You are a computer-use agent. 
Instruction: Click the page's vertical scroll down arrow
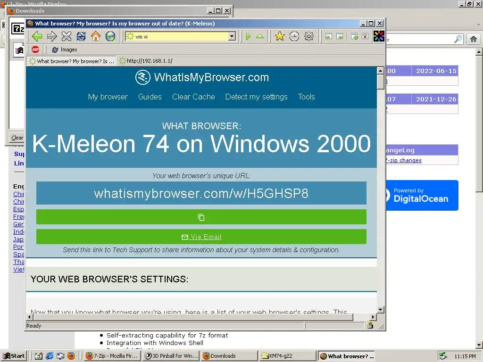(x=381, y=310)
